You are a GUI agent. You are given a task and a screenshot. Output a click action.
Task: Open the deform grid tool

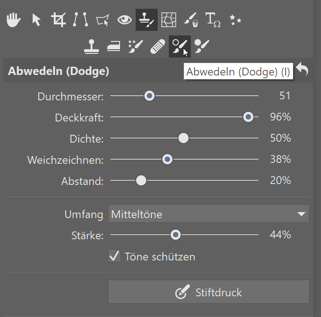(x=169, y=20)
